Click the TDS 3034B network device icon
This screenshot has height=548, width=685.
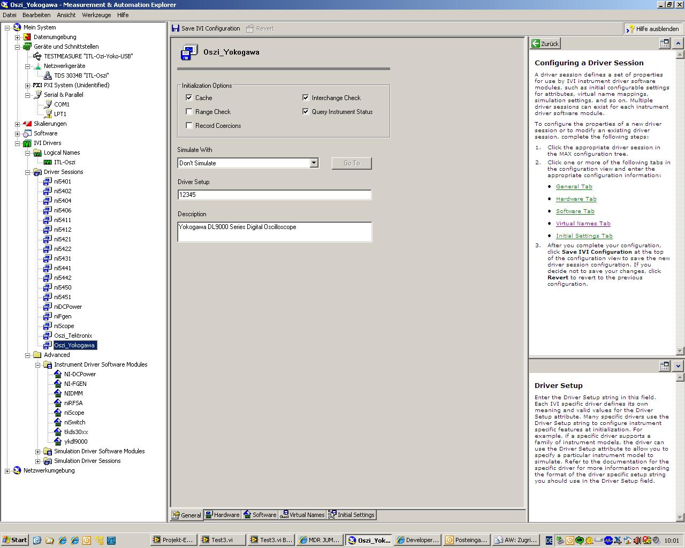(x=48, y=75)
